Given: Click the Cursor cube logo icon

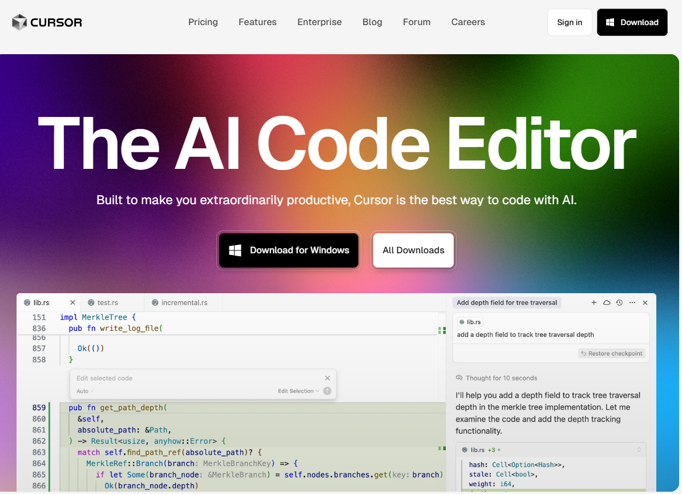Looking at the screenshot, I should click(x=19, y=22).
